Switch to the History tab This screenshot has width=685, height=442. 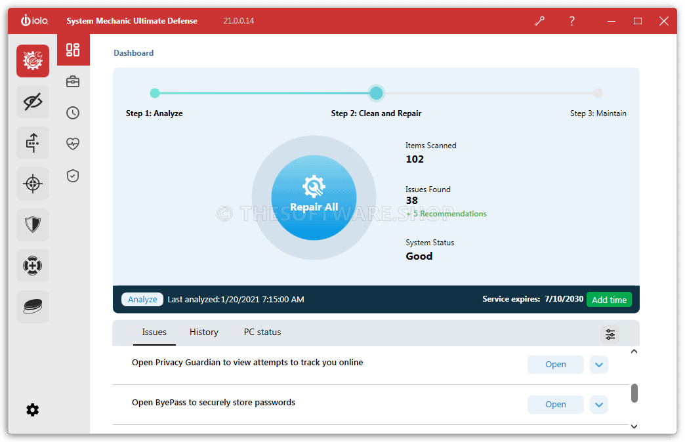pyautogui.click(x=203, y=332)
